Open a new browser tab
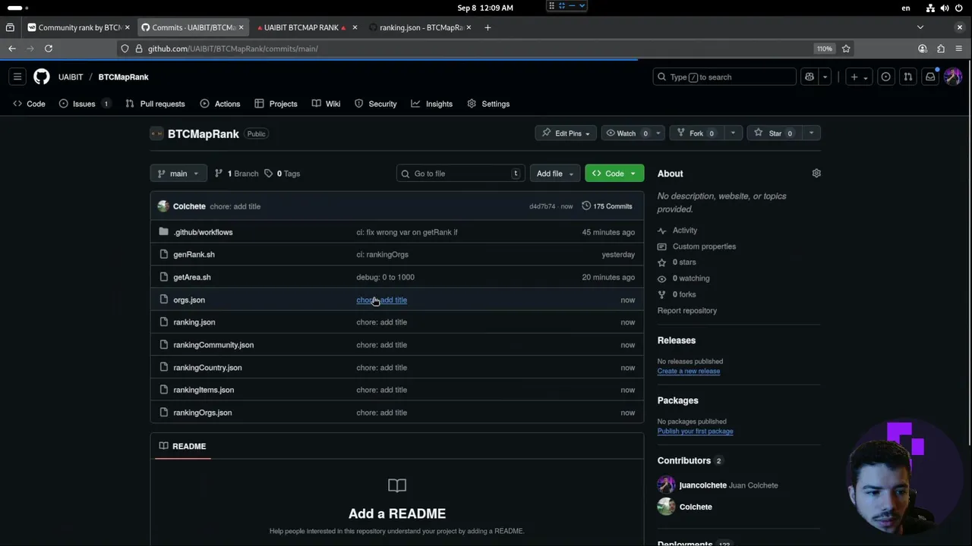This screenshot has height=546, width=972. tap(488, 27)
